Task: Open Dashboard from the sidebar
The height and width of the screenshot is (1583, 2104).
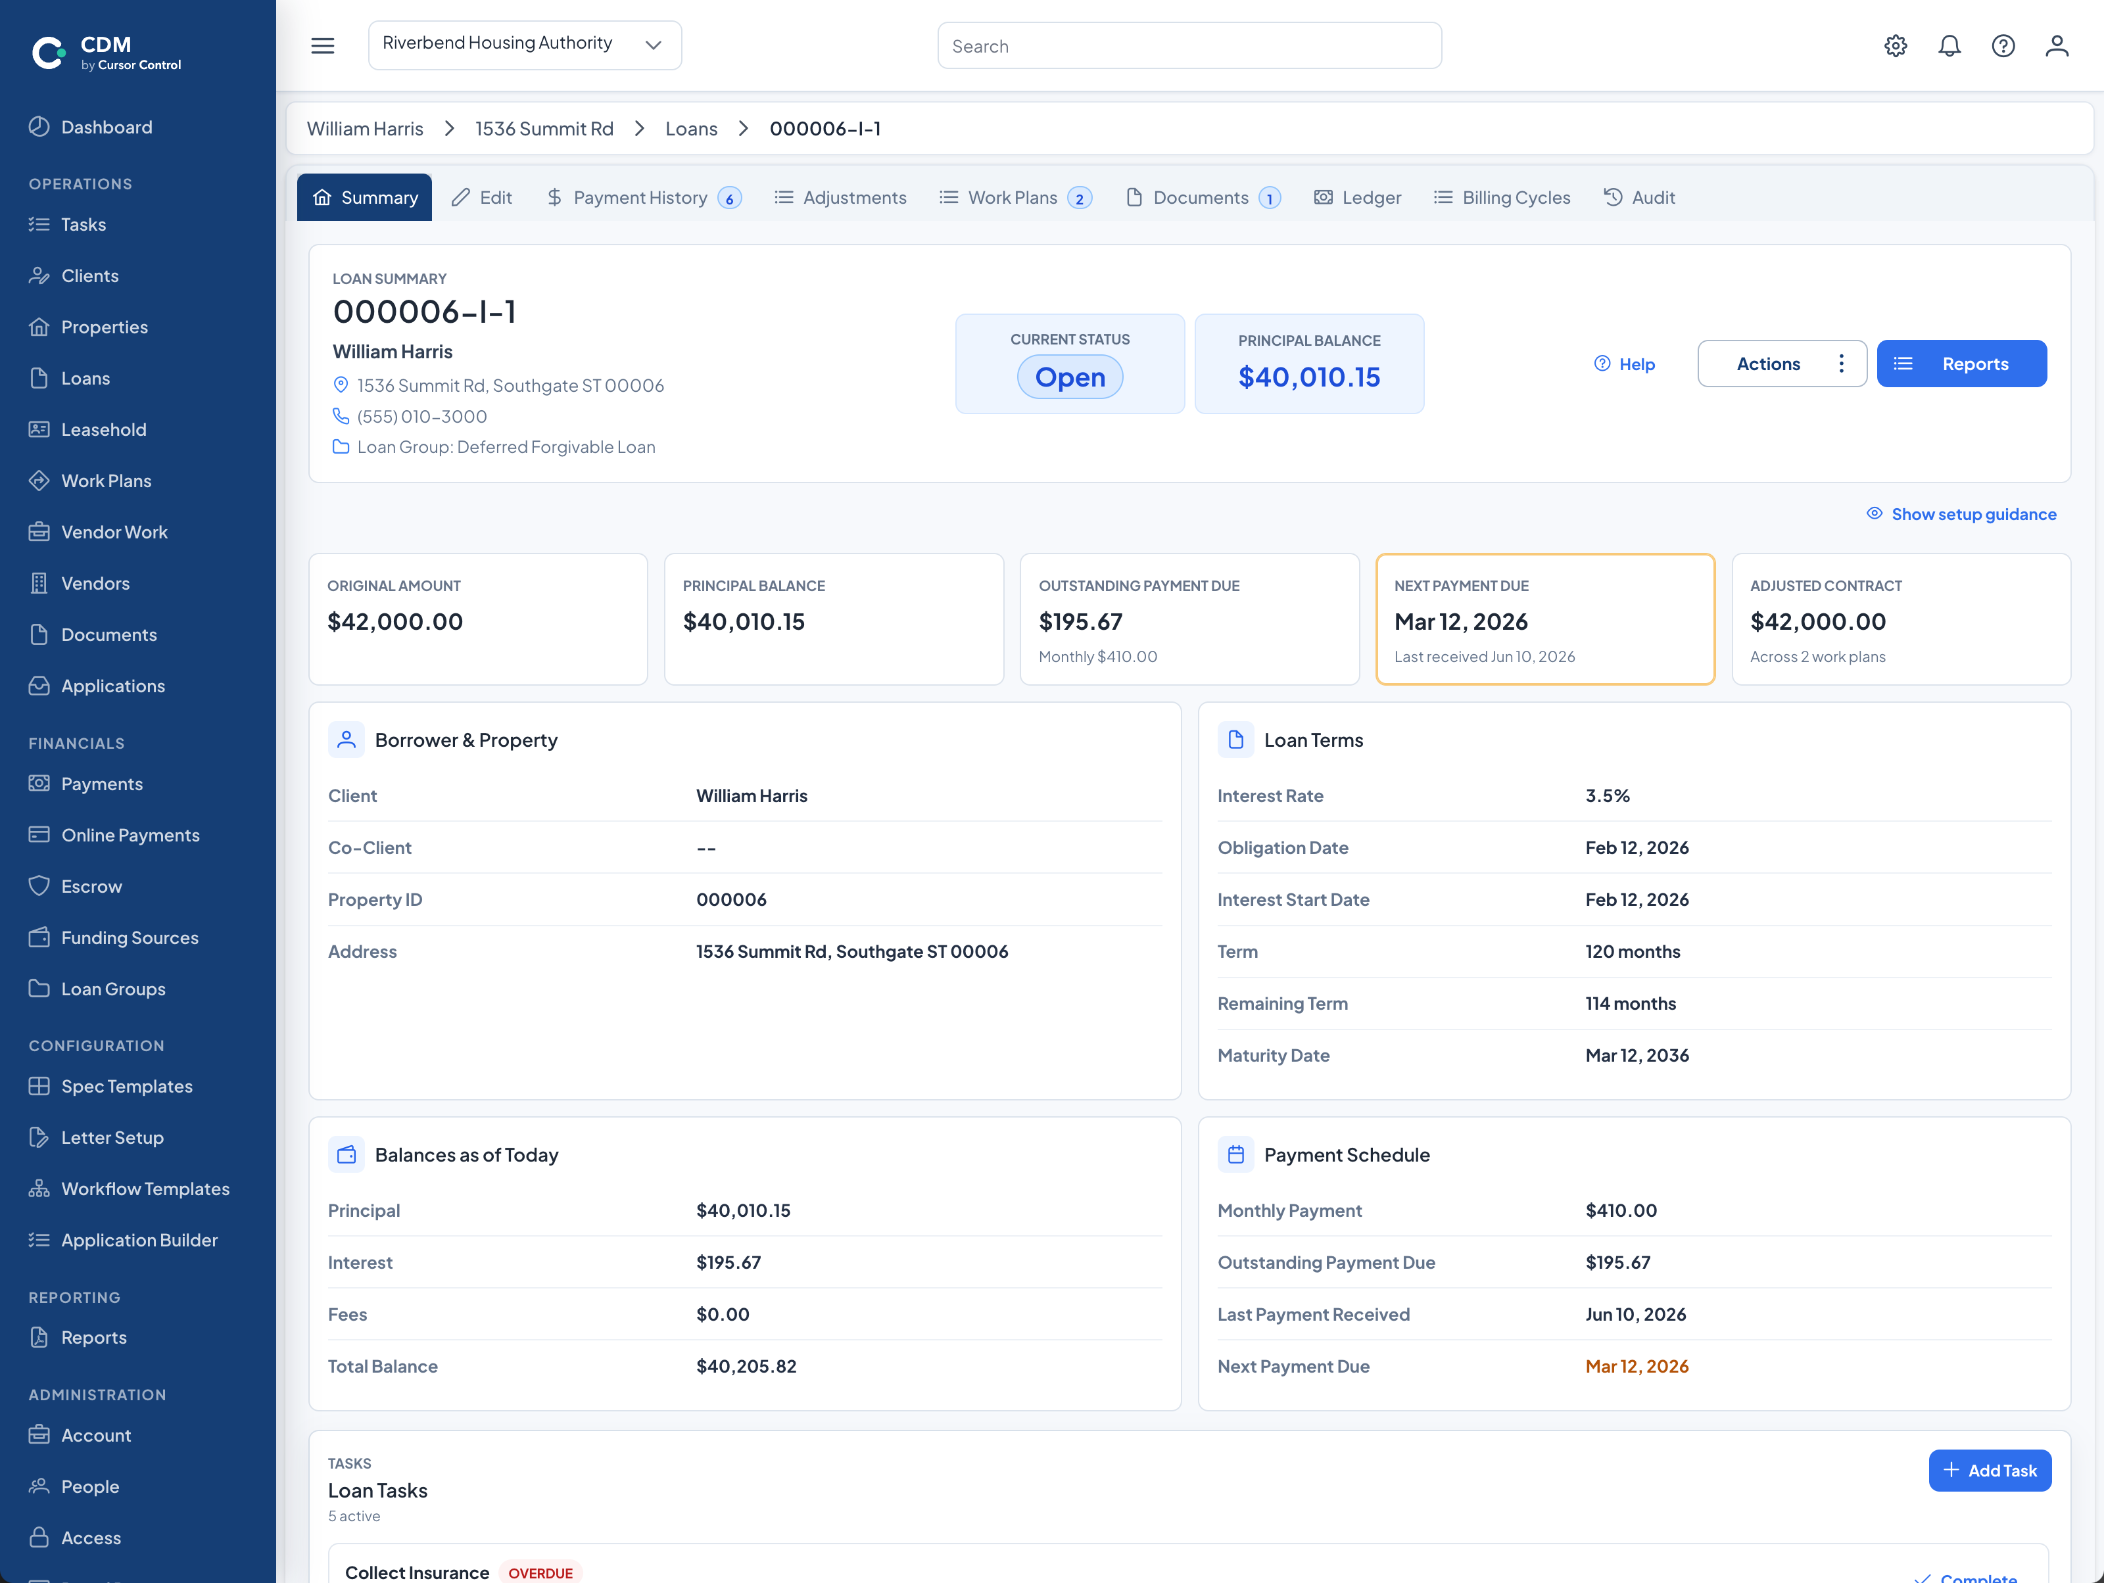Action: pos(107,128)
